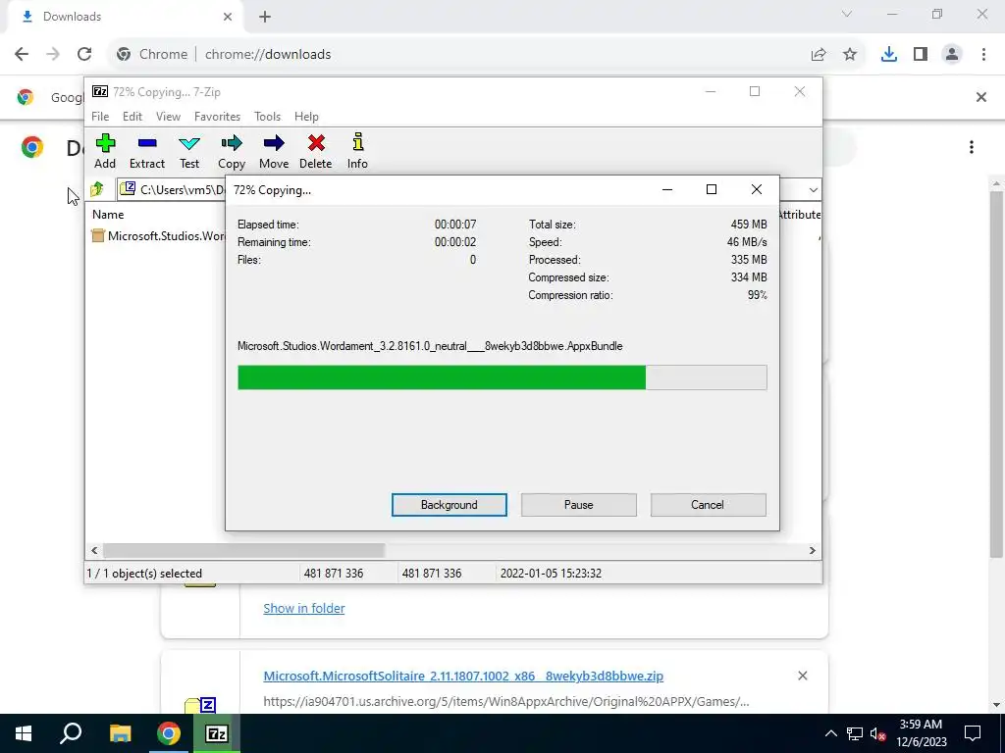
Task: Open the File menu in 7-Zip
Action: point(100,117)
